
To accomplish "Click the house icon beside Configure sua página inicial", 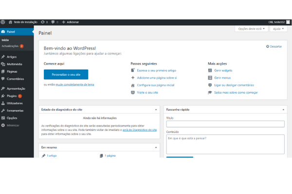I will pos(133,85).
